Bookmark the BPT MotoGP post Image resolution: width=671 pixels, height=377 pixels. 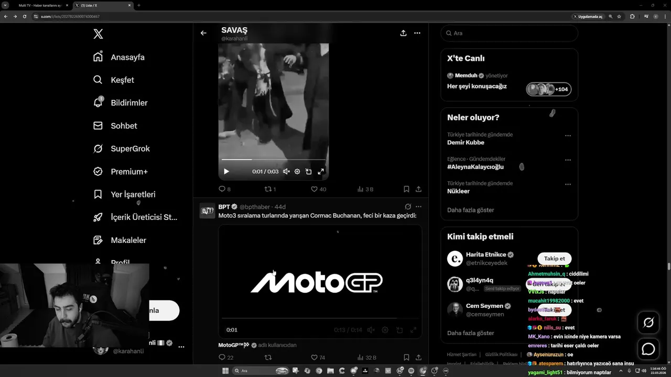click(x=406, y=358)
